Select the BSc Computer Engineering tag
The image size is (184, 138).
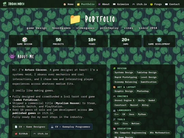pos(130,133)
